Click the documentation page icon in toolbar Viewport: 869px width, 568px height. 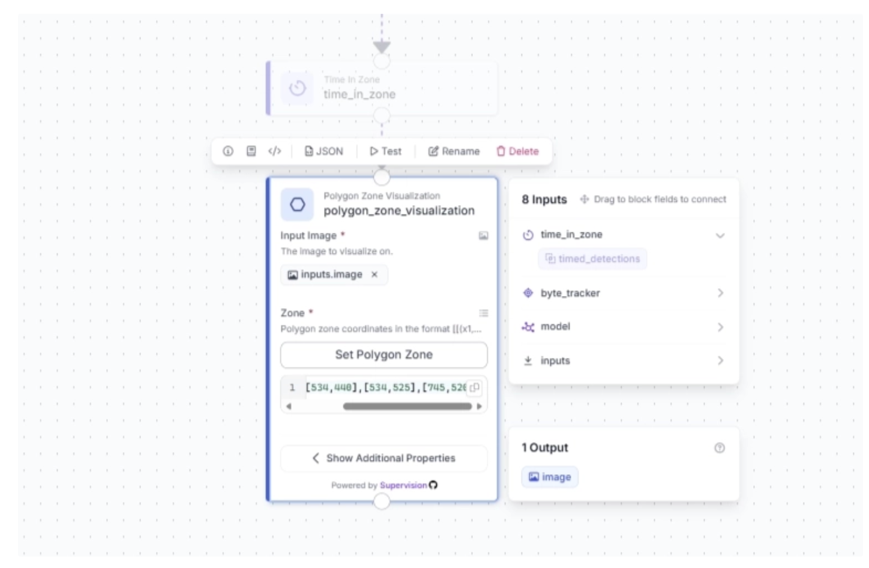251,151
